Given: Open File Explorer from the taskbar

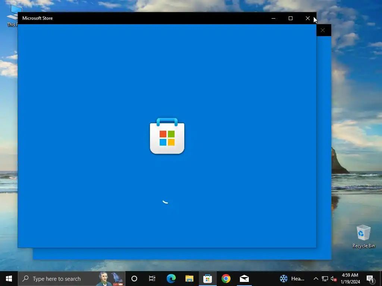Looking at the screenshot, I should [x=189, y=279].
